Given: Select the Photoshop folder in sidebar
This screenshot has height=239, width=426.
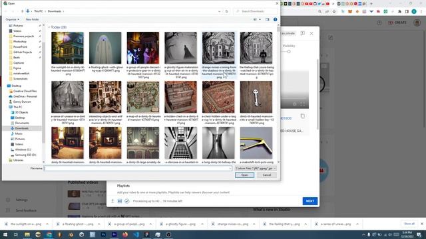Looking at the screenshot, I should click(20, 41).
